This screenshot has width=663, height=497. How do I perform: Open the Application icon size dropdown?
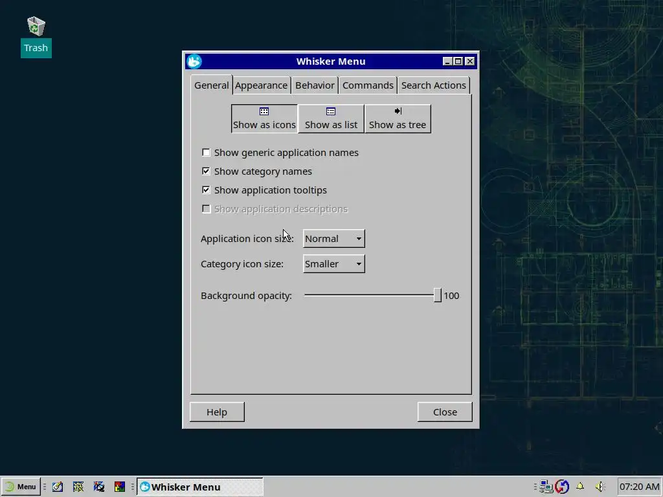pos(333,239)
